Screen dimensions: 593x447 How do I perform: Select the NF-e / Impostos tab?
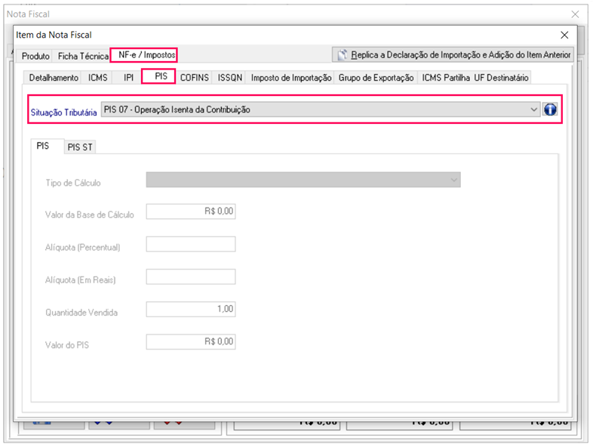[x=143, y=55]
